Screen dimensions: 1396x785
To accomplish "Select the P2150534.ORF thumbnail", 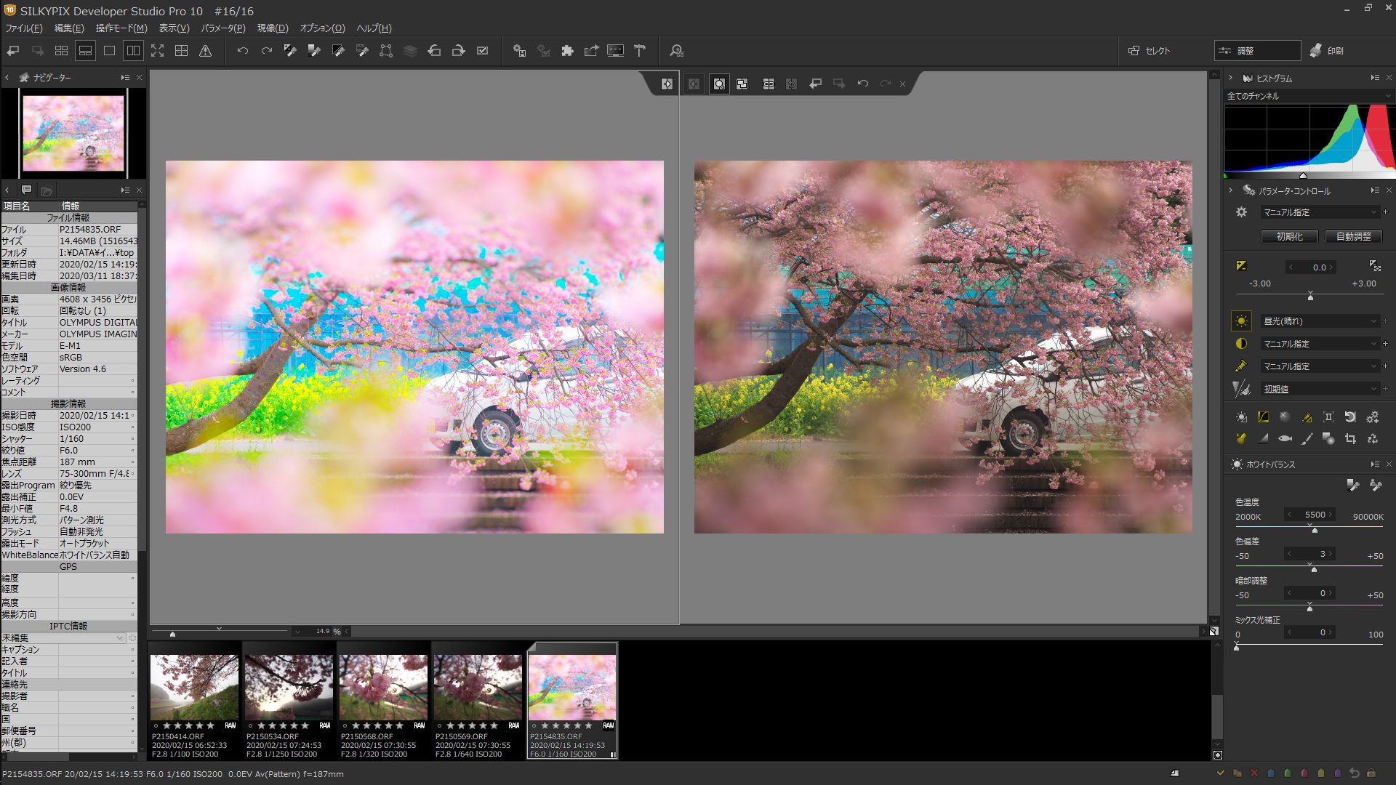I will tap(289, 687).
